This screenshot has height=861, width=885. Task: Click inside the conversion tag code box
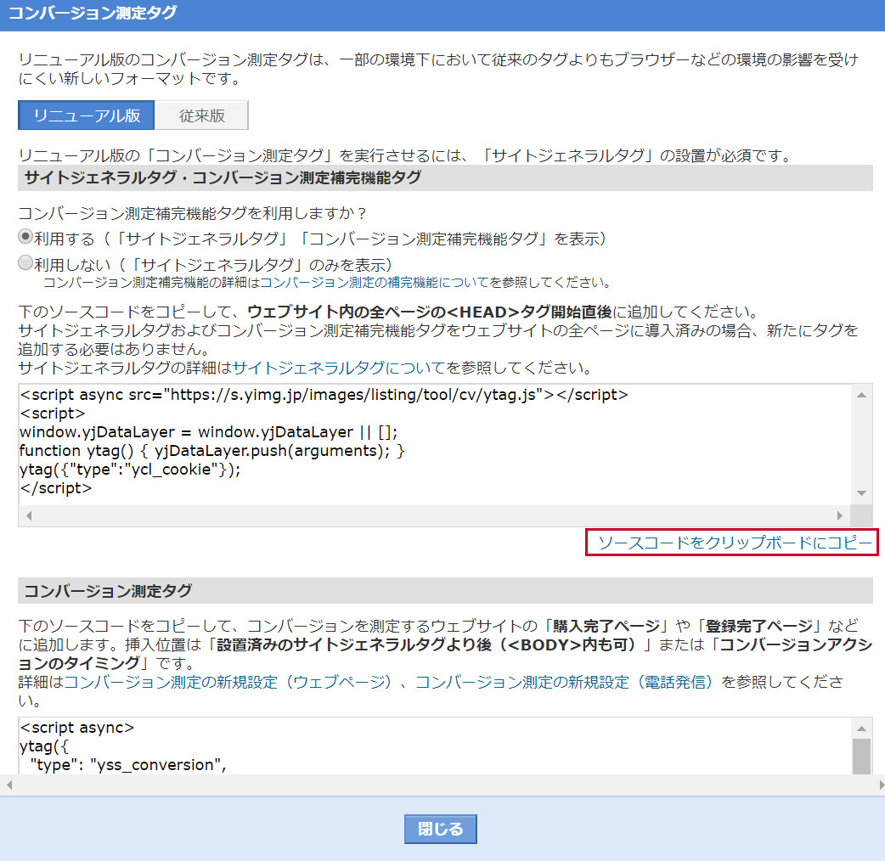click(x=435, y=746)
